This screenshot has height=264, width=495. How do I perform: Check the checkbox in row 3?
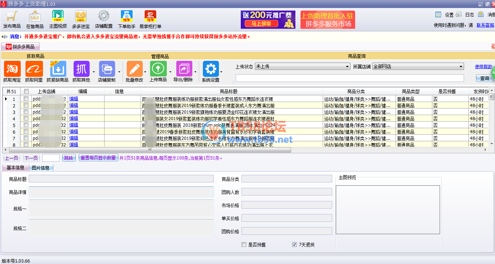tap(26, 112)
